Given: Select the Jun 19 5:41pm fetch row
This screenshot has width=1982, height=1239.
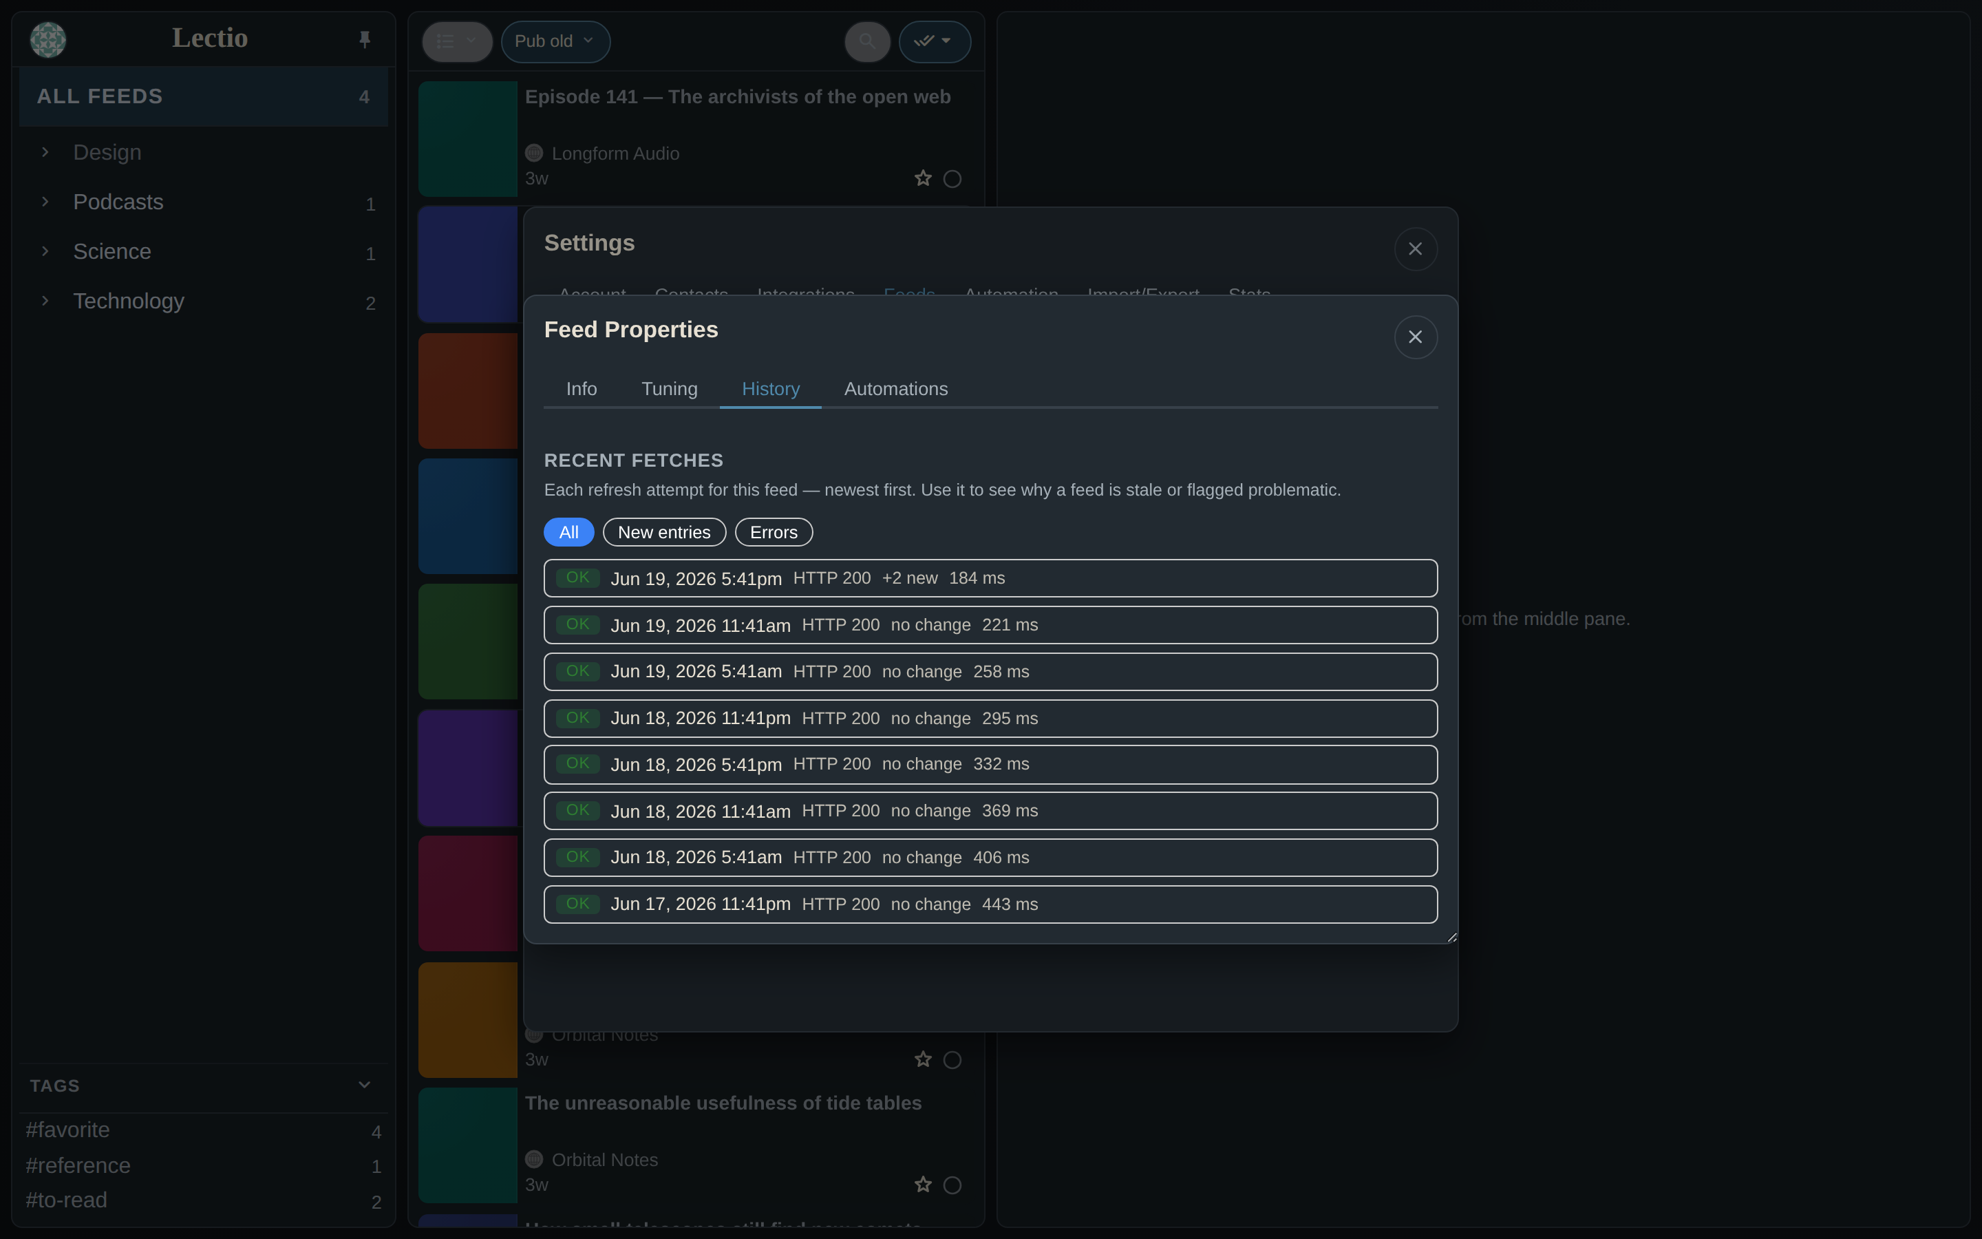Looking at the screenshot, I should pyautogui.click(x=990, y=578).
